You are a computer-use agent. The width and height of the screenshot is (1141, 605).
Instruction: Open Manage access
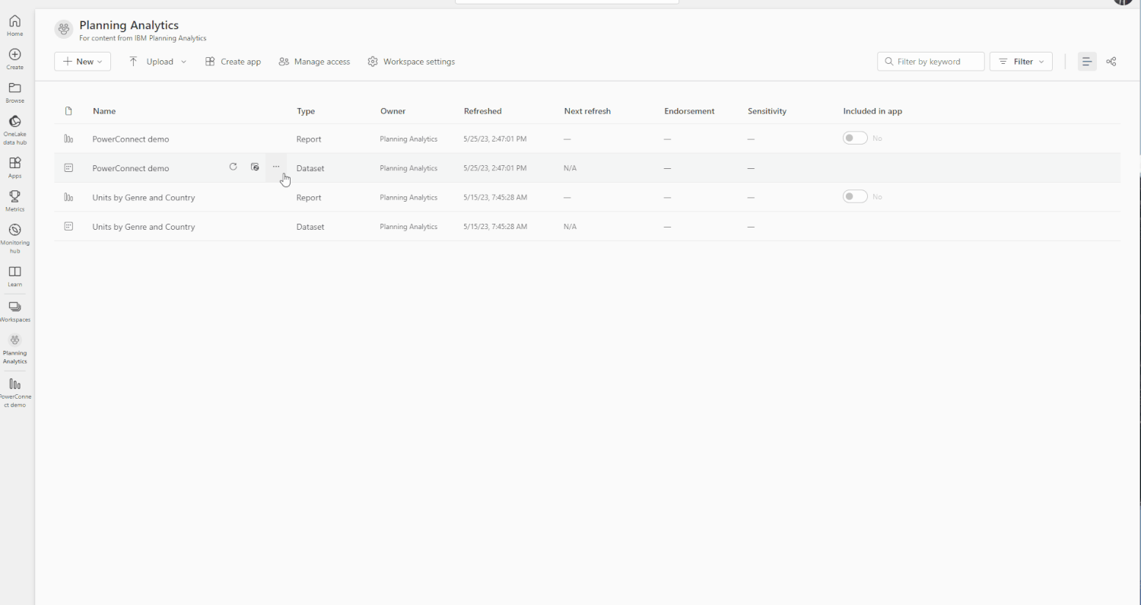(314, 62)
